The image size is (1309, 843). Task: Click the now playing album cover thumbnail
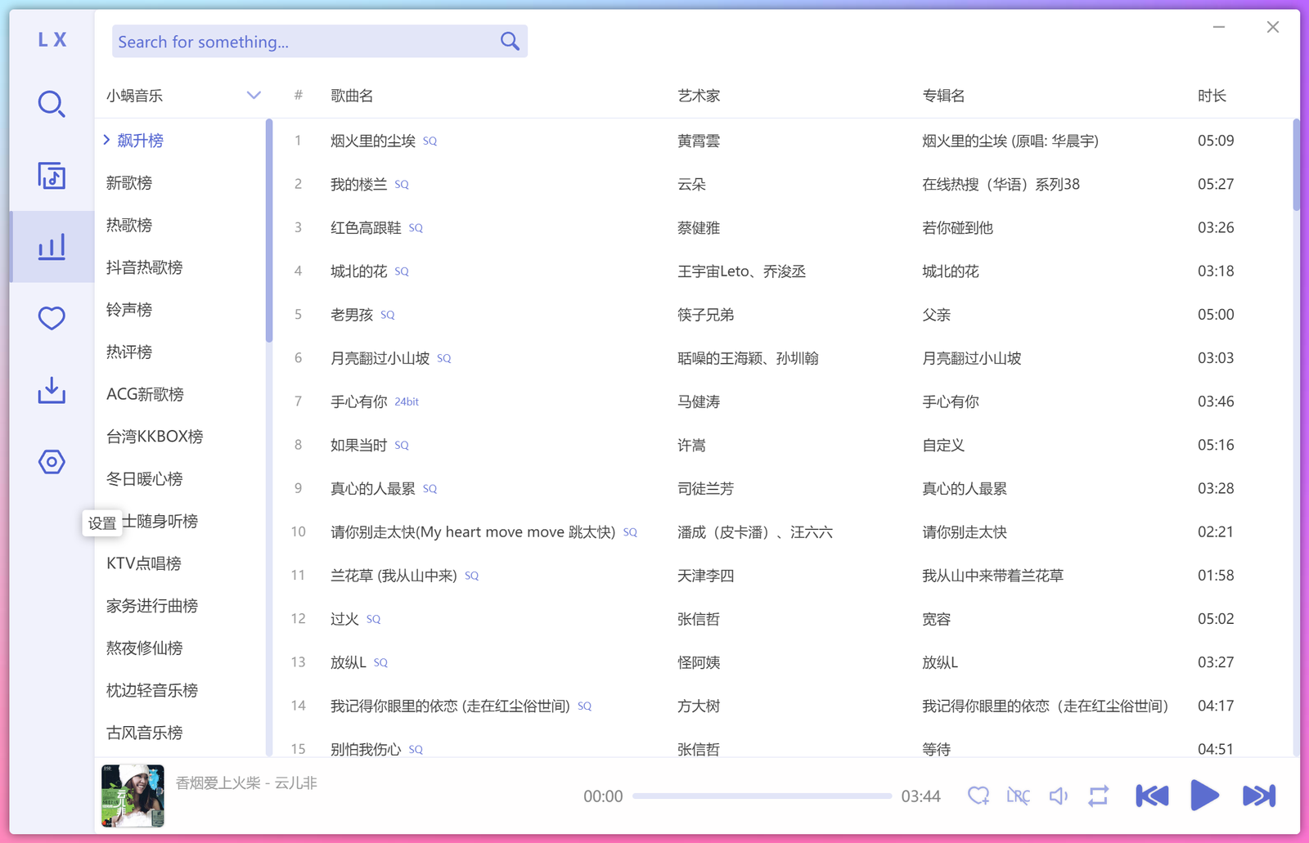tap(133, 796)
